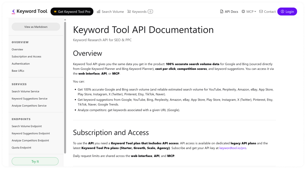Image resolution: width=306 pixels, height=169 pixels.
Task: Open Keyword Suggestions Service section
Action: click(x=30, y=99)
